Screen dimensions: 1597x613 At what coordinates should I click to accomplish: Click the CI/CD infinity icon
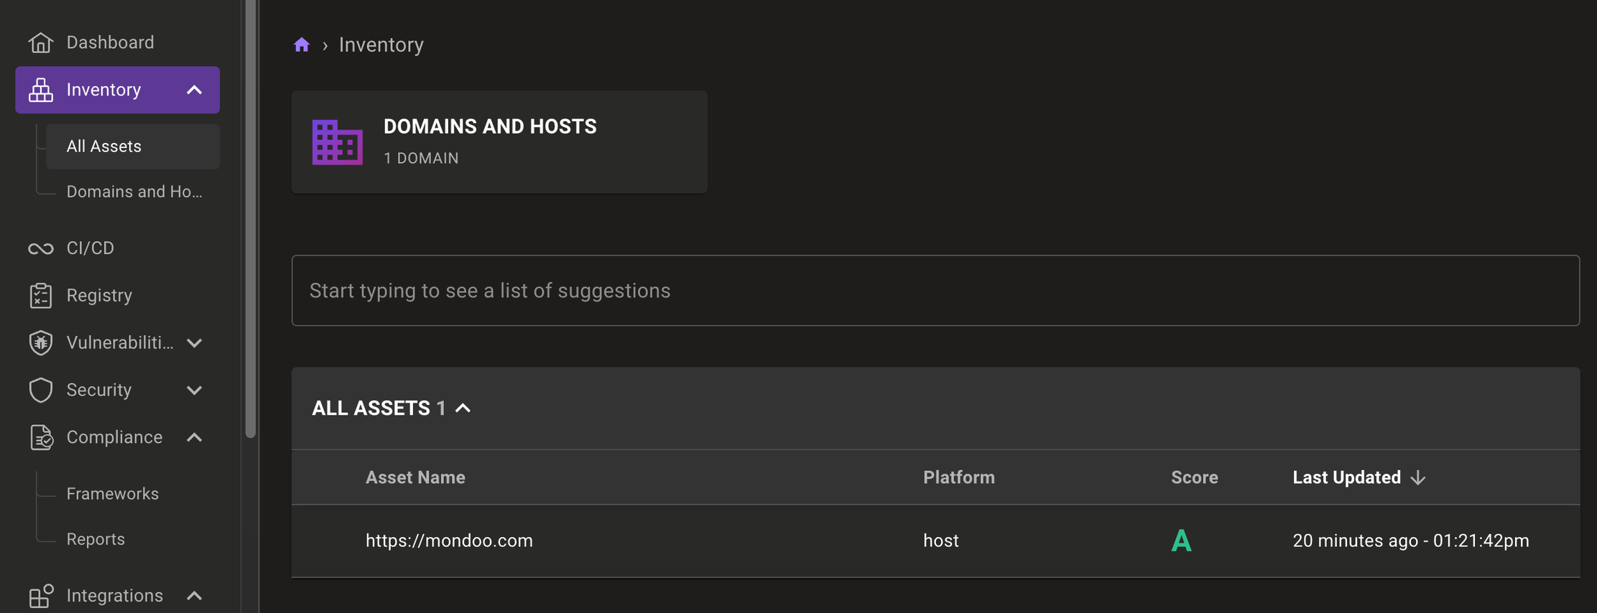click(41, 248)
